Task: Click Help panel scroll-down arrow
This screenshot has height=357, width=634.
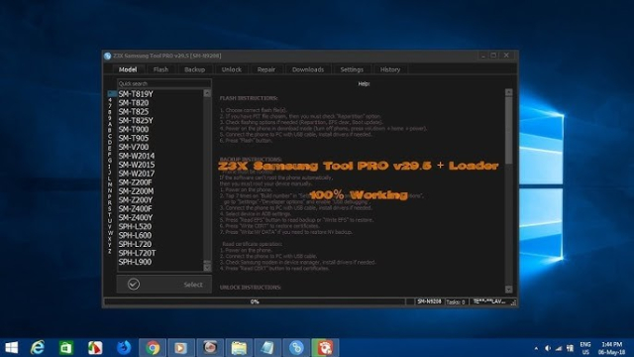Action: (x=509, y=289)
